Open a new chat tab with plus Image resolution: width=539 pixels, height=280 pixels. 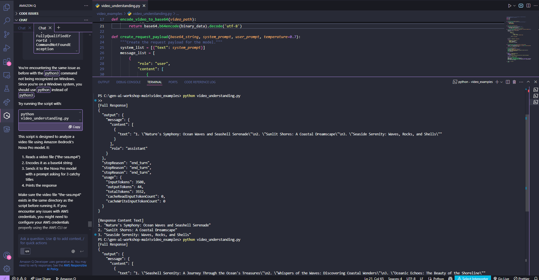pos(58,27)
